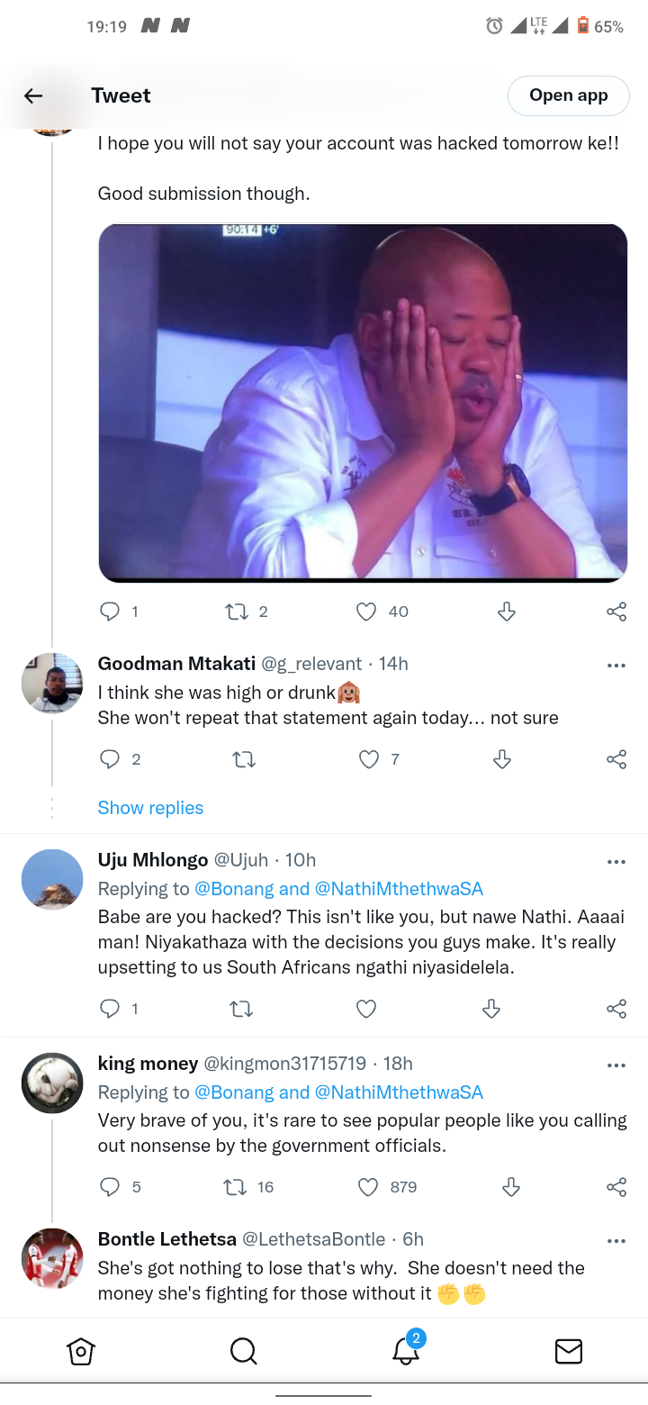Open more options for Bontle Lethetsa's tweet

coord(616,1241)
